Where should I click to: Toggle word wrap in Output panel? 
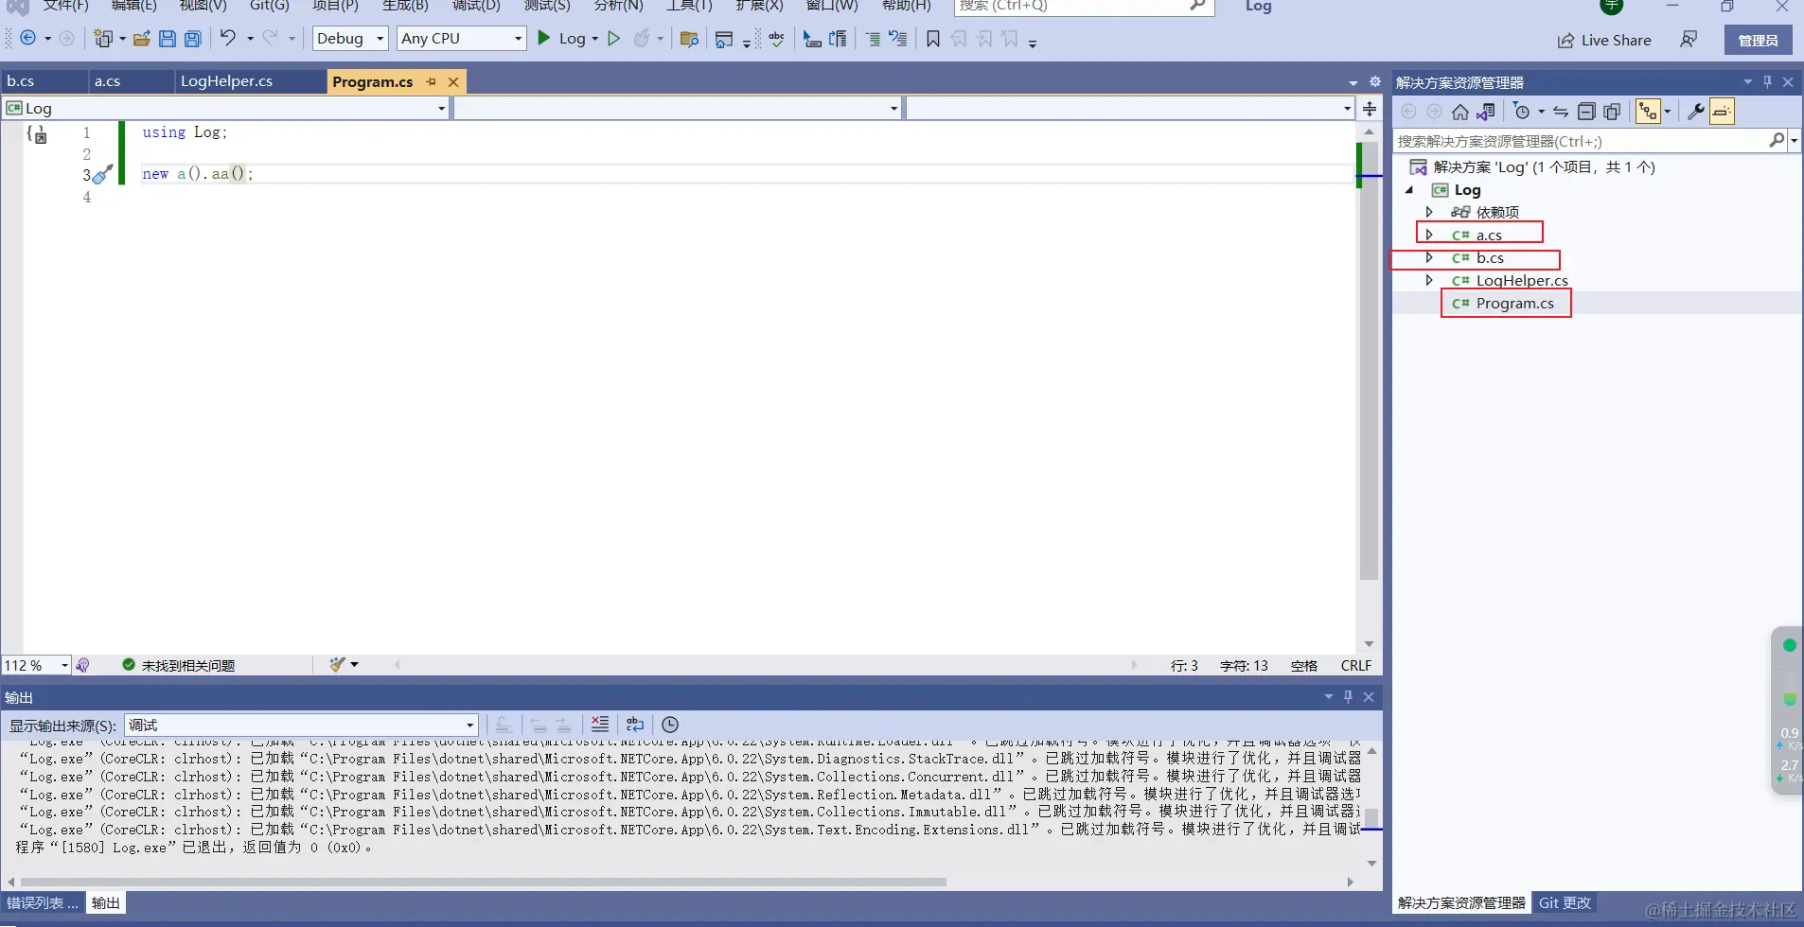(x=635, y=725)
